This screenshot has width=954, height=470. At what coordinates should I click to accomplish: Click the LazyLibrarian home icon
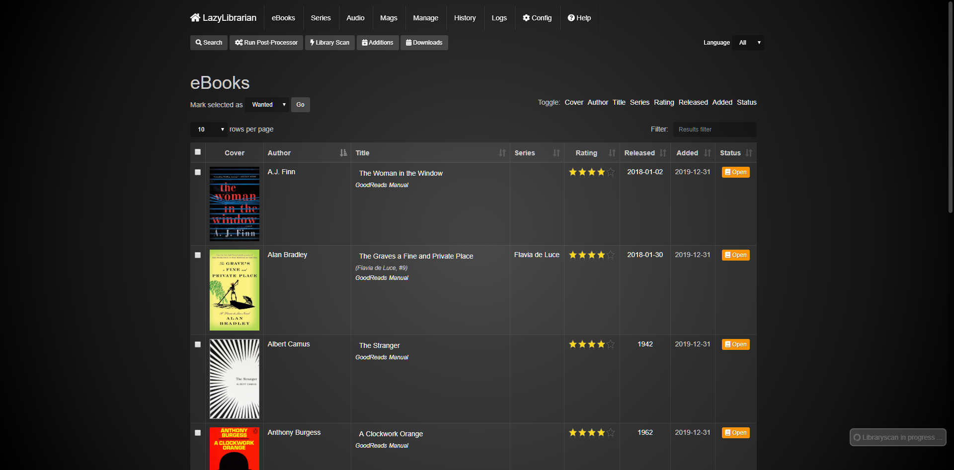coord(195,18)
